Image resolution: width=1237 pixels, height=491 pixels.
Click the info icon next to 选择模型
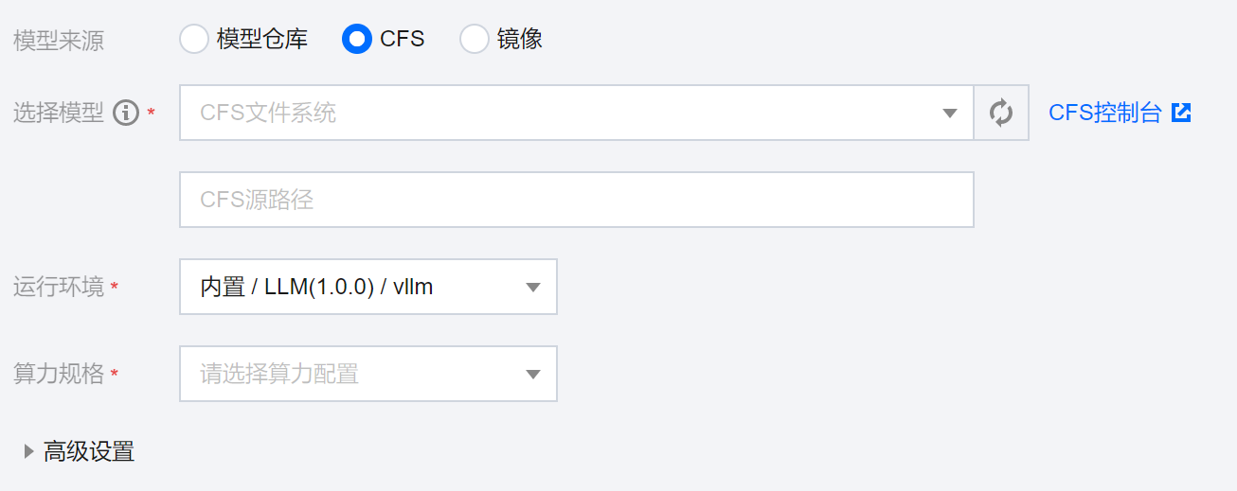click(x=126, y=114)
